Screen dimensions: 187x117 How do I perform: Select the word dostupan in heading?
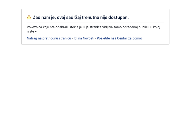(118, 17)
